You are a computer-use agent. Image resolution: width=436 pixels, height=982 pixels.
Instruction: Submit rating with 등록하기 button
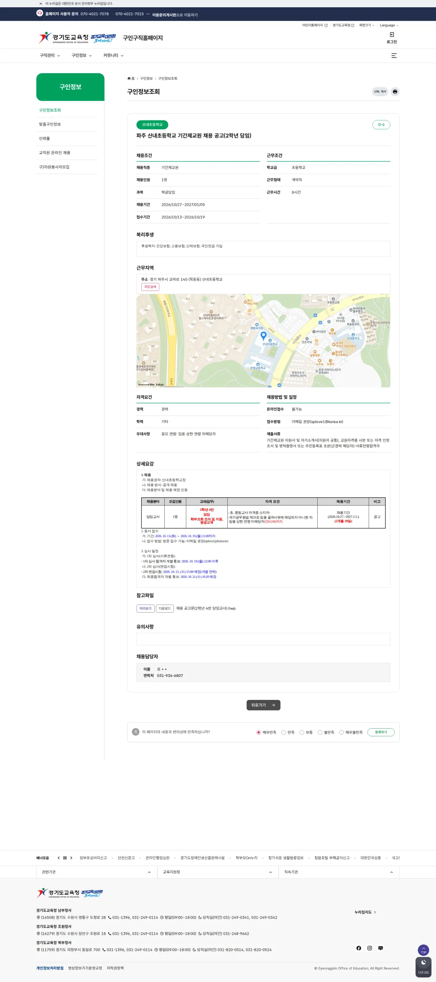click(381, 732)
